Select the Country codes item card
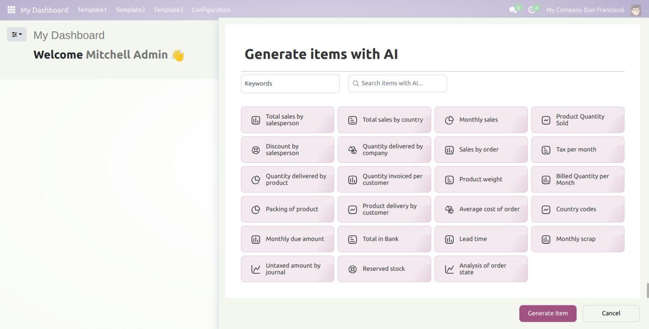Viewport: 649px width, 329px height. [x=578, y=209]
